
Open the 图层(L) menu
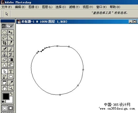coord(47,7)
